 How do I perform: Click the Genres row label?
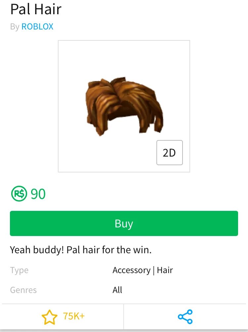tap(23, 290)
